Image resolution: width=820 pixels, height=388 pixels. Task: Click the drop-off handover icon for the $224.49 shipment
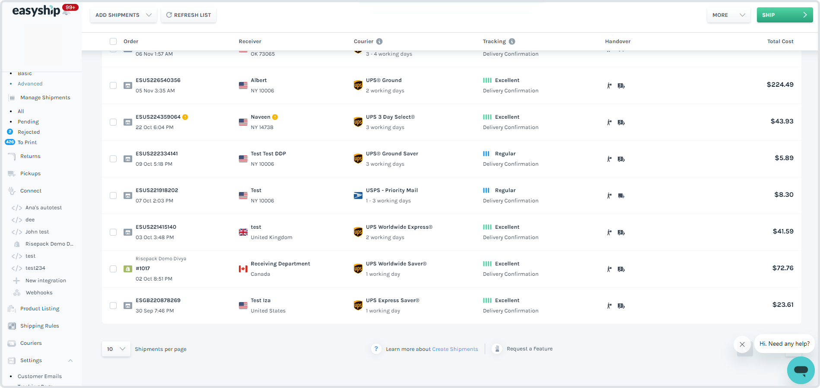[x=609, y=85]
